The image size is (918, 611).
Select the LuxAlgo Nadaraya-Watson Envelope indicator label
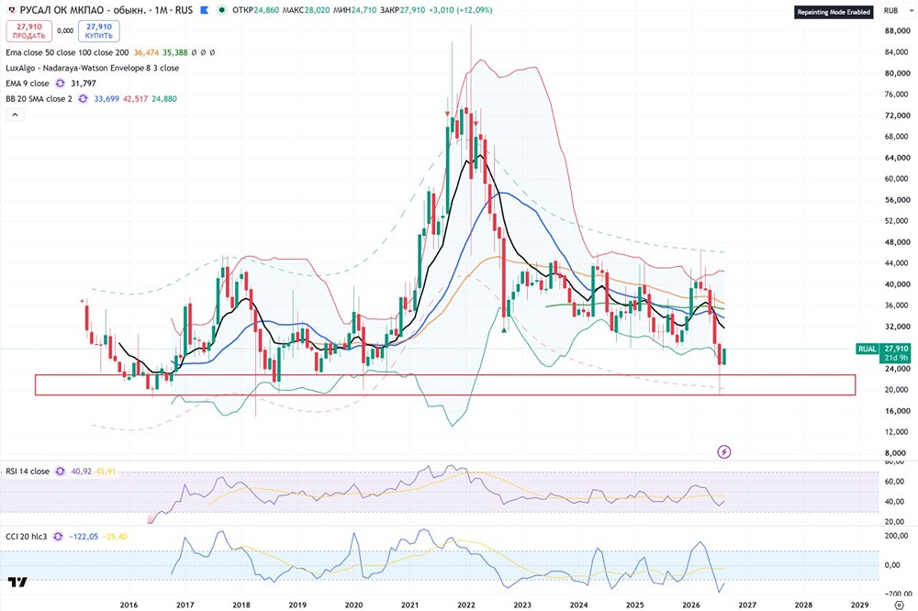pyautogui.click(x=93, y=68)
